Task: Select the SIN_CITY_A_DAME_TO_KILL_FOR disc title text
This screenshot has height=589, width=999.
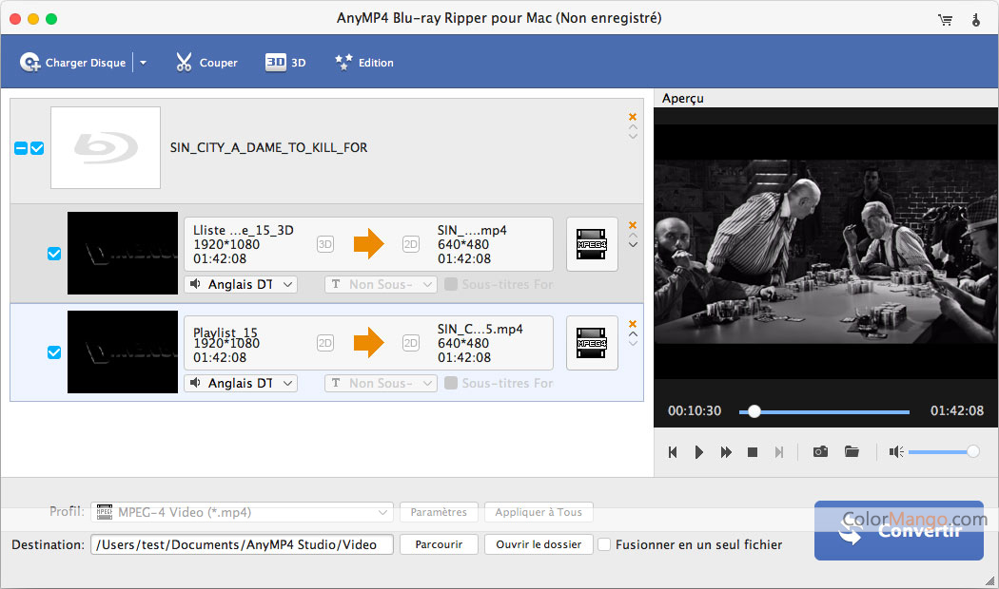Action: [269, 147]
